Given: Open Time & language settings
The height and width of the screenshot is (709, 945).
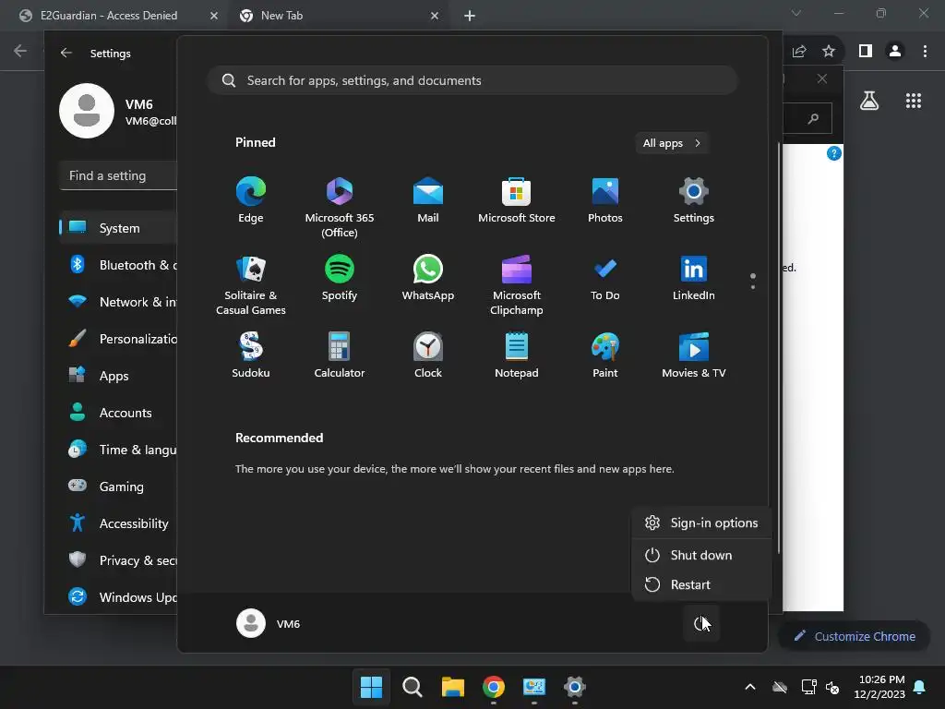Looking at the screenshot, I should (118, 450).
